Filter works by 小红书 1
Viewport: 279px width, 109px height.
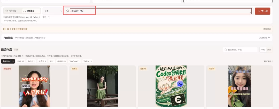(x=31, y=61)
